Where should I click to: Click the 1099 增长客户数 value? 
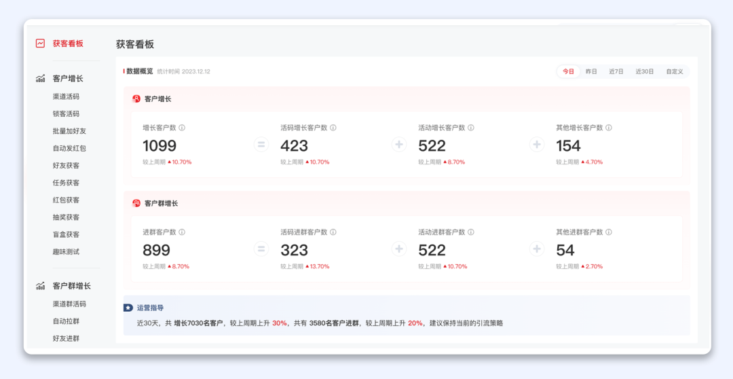click(x=159, y=146)
